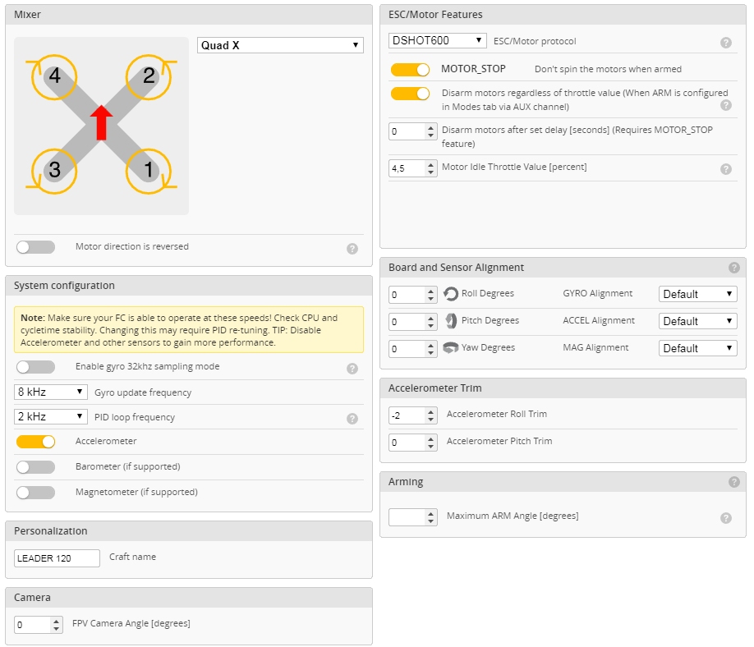754x647 pixels.
Task: Click the Maximum ARM Angle input box
Action: pos(413,517)
